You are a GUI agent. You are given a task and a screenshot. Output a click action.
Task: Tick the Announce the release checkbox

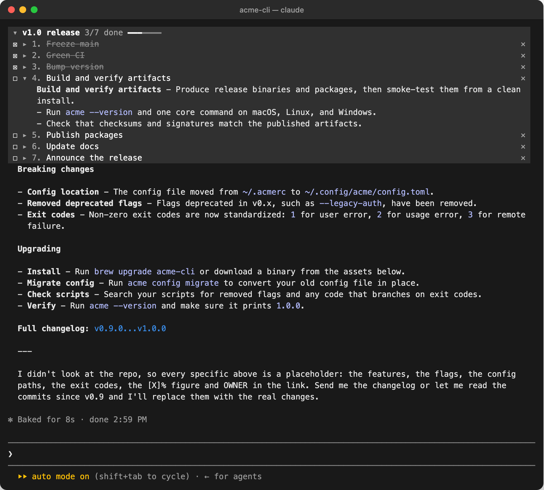click(x=15, y=158)
